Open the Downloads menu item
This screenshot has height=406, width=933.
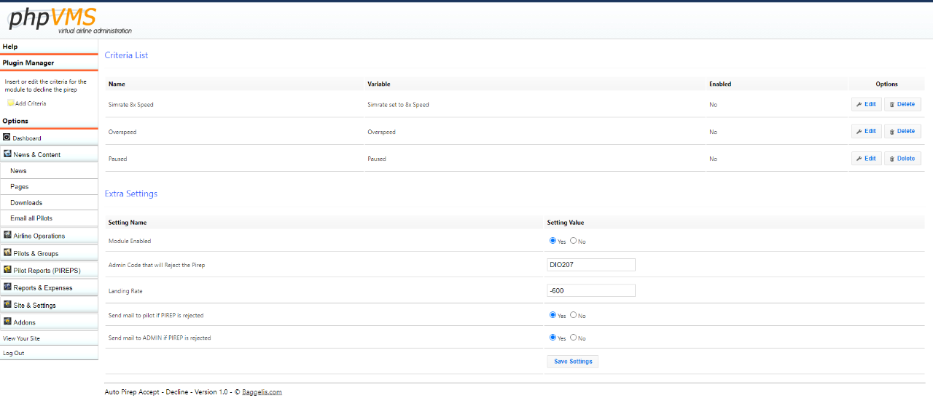click(26, 203)
